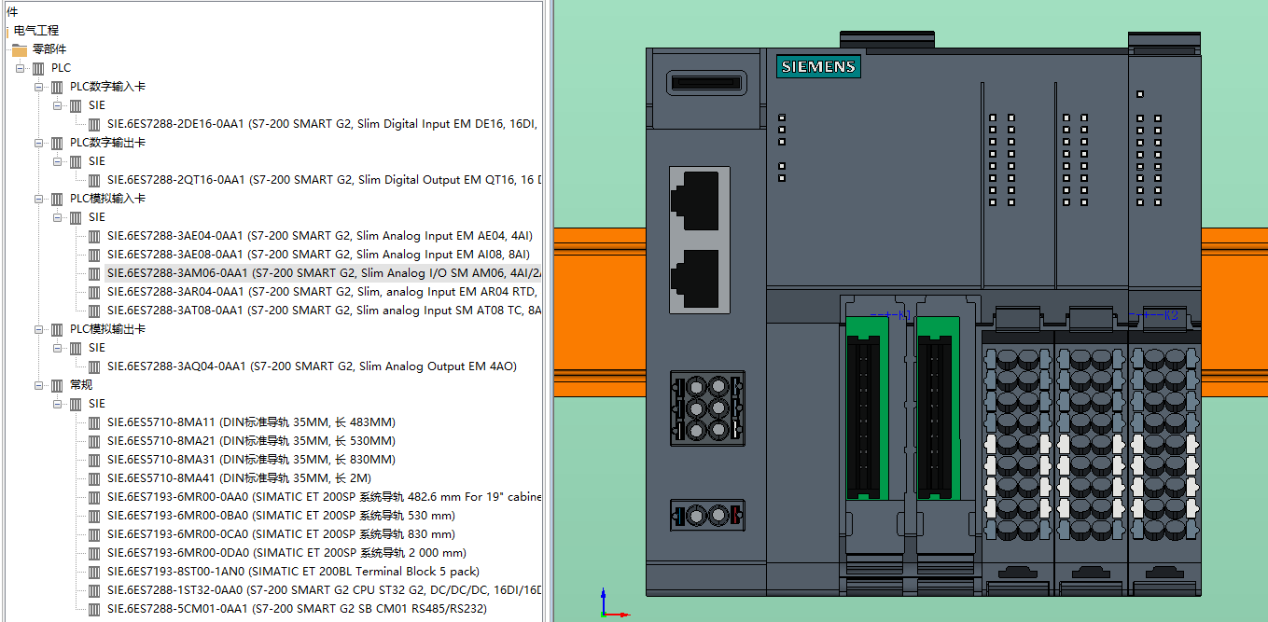Select SIE.6ES7288-3AE08-0AA1 Analog Input AI08
This screenshot has height=622, width=1268.
318,255
